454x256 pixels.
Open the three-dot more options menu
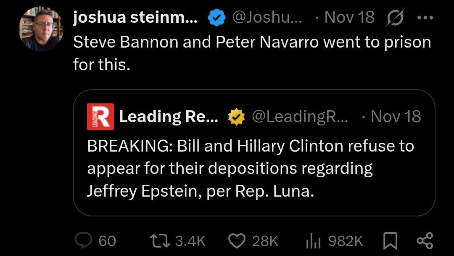pos(424,17)
